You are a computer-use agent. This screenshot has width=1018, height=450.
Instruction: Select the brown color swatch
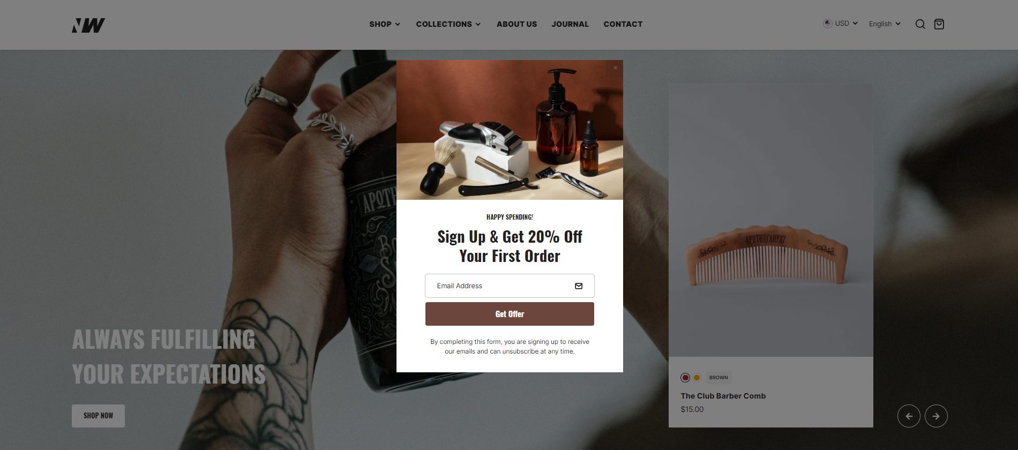tap(685, 378)
